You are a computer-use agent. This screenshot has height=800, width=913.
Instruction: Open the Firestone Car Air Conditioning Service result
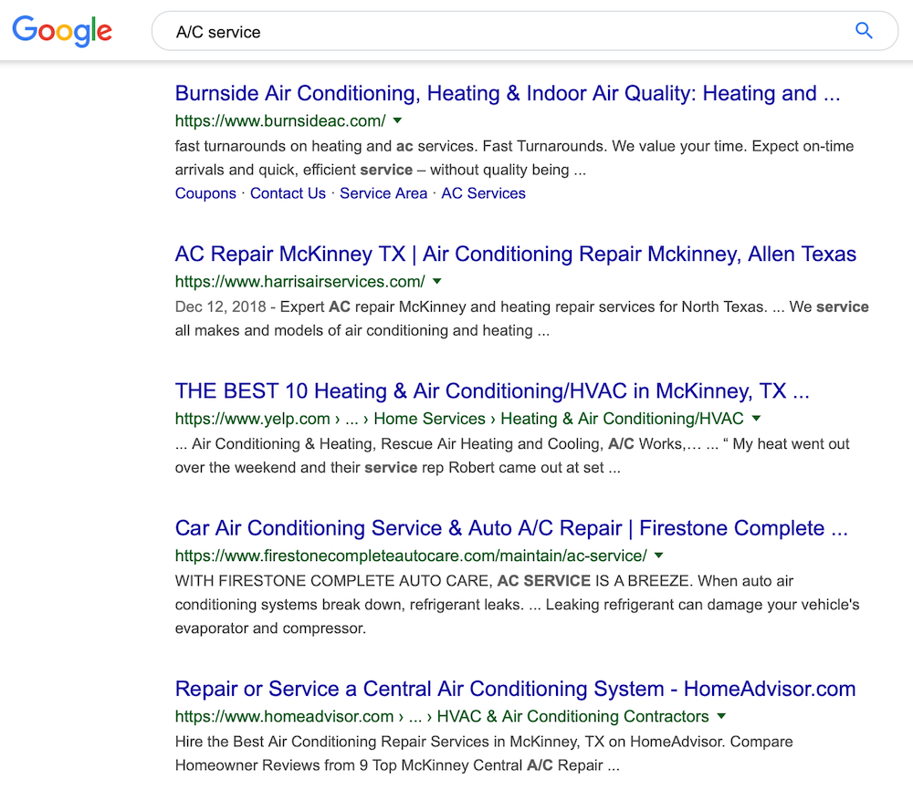[511, 528]
